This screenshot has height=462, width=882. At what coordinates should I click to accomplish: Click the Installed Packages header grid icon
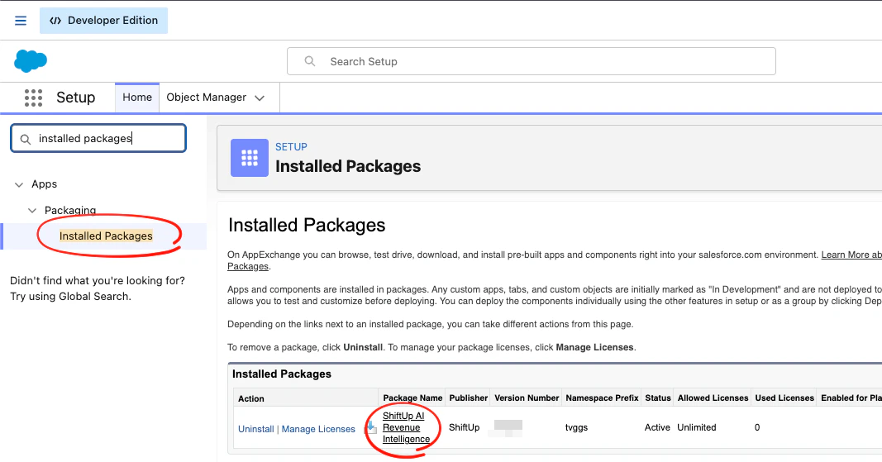pos(250,158)
